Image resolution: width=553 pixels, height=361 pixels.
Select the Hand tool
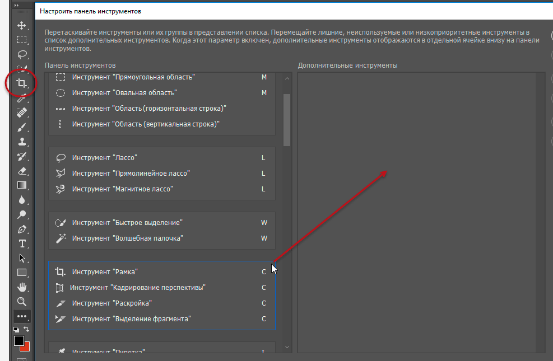click(22, 287)
